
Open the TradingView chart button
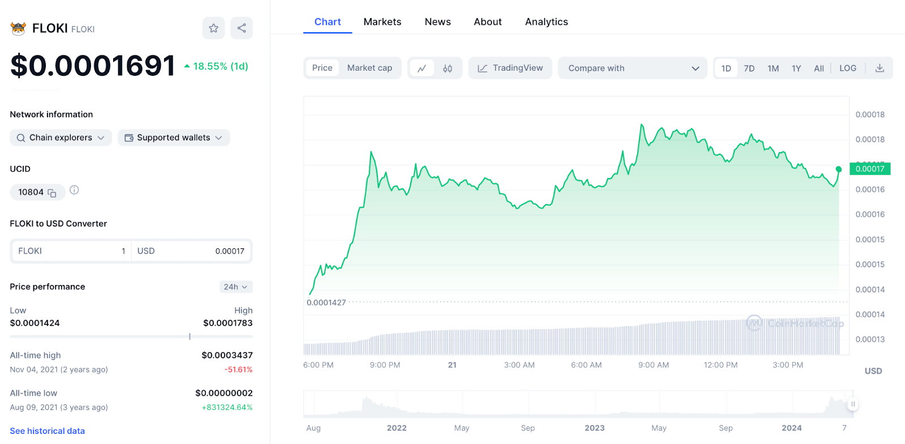[510, 68]
